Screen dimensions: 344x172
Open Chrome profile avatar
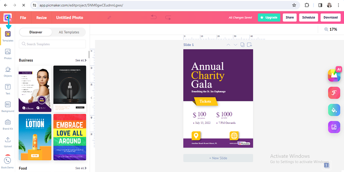pos(329,5)
